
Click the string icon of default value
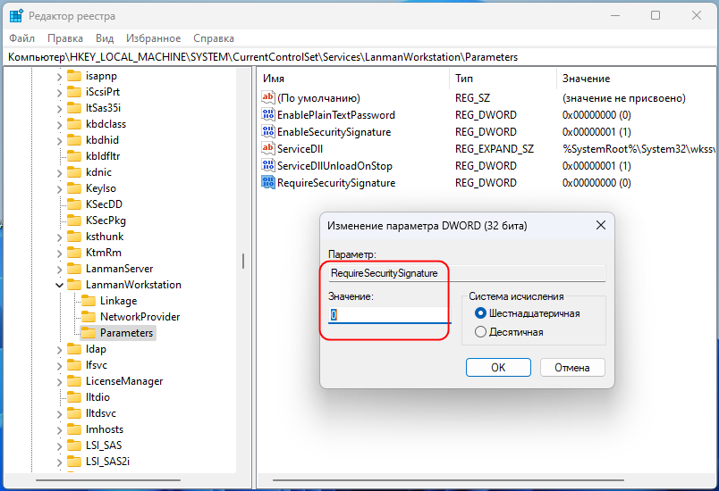click(267, 97)
